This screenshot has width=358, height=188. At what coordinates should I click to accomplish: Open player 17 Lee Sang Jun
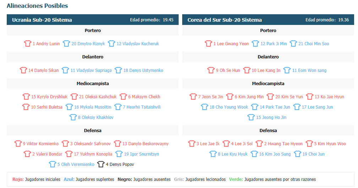pyautogui.click(x=318, y=107)
